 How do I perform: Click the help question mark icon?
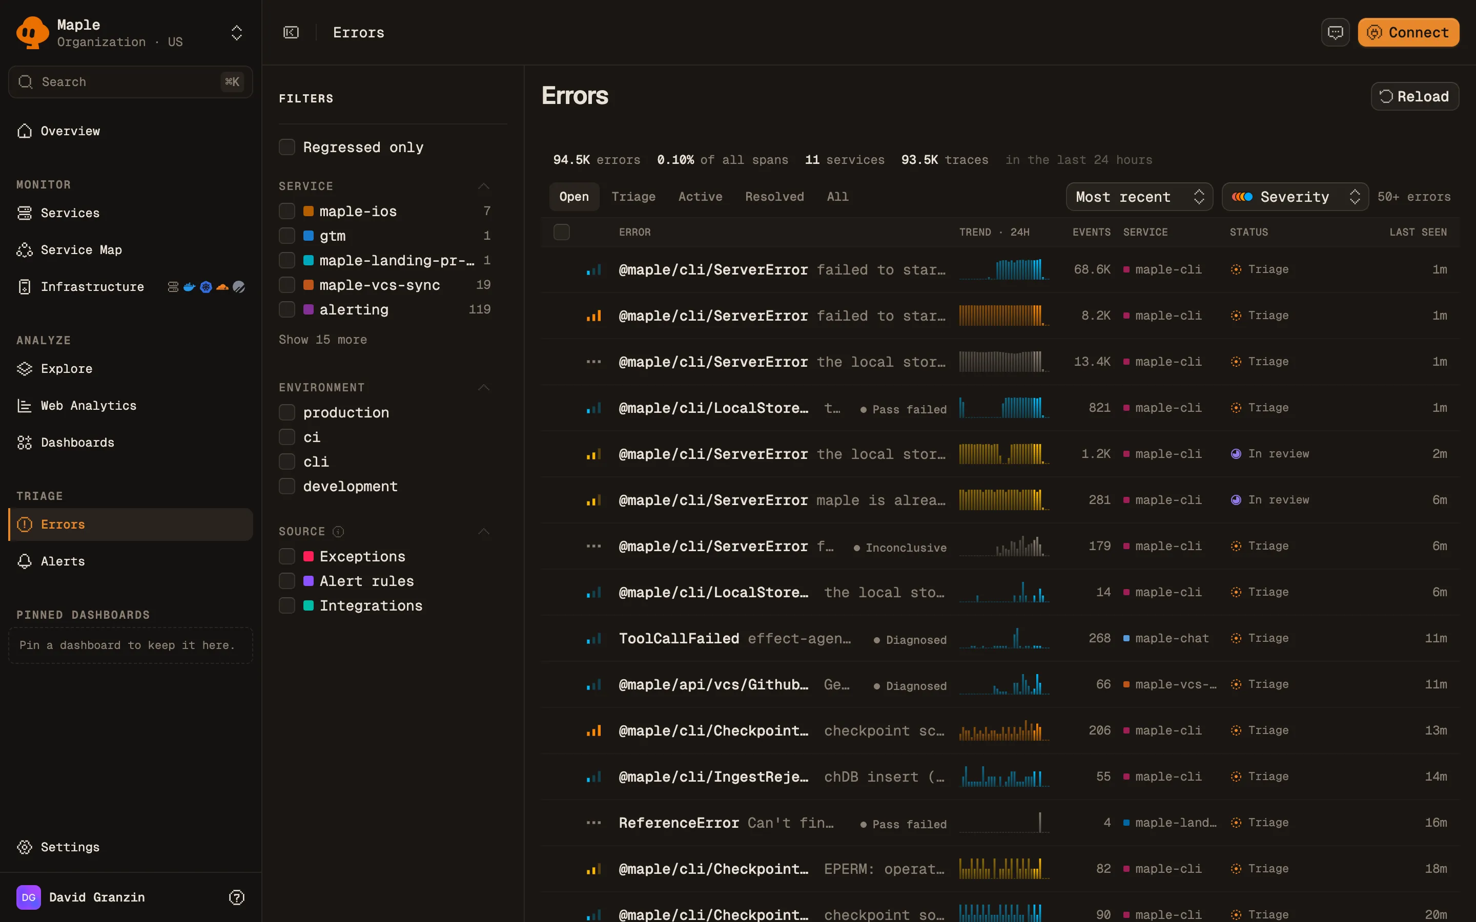pos(237,897)
